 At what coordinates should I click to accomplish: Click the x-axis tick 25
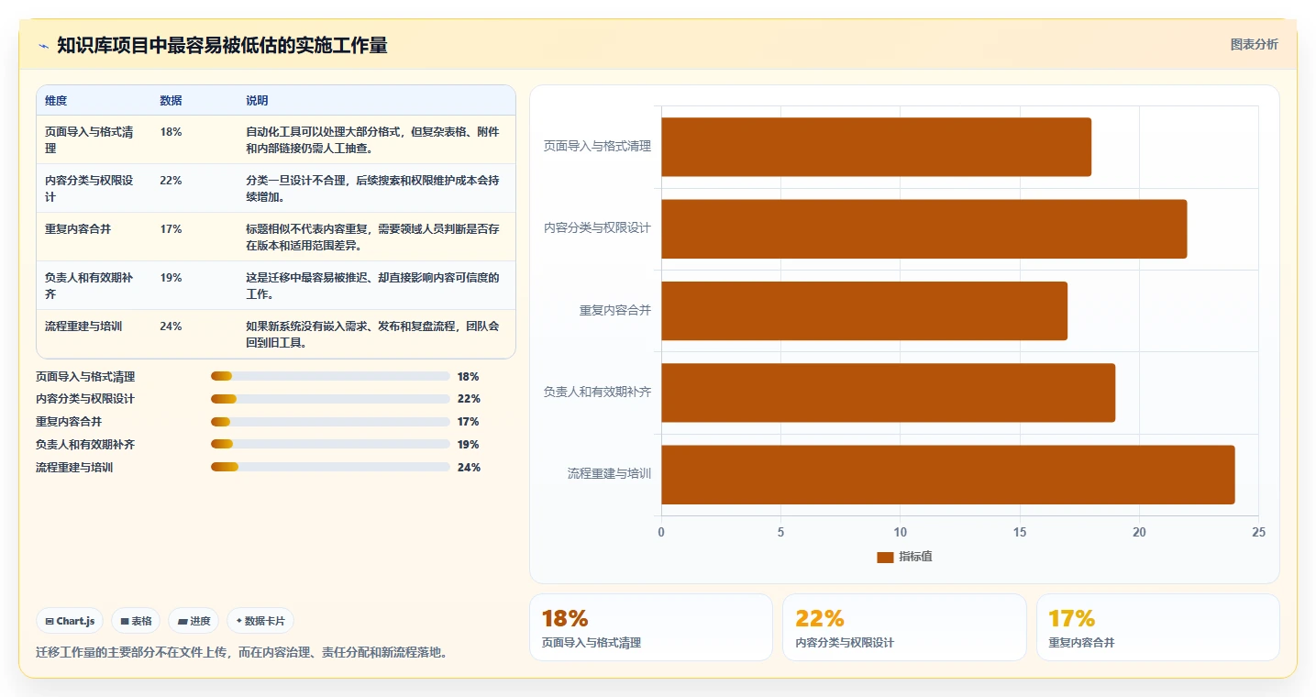1258,533
